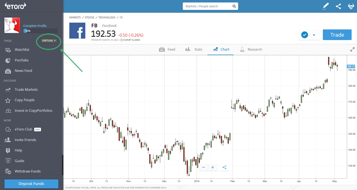Screen dimensions: 357x190
Task: Click the share icon in header
Action: click(x=338, y=6)
